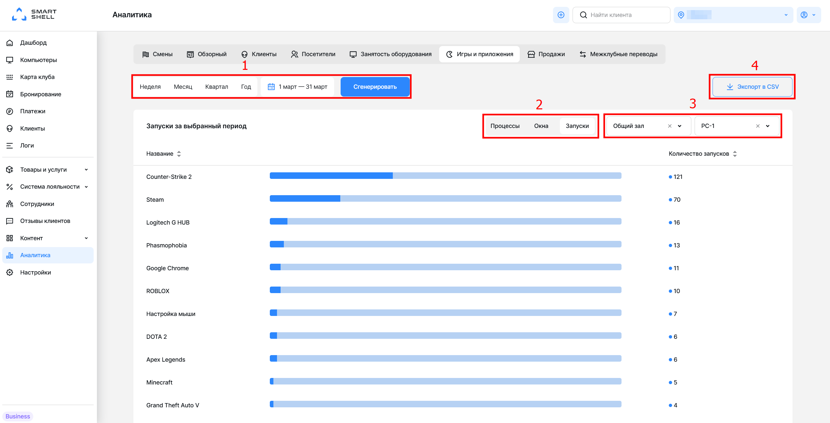The height and width of the screenshot is (423, 830).
Task: Expand Система лояльности submenu
Action: coord(86,187)
